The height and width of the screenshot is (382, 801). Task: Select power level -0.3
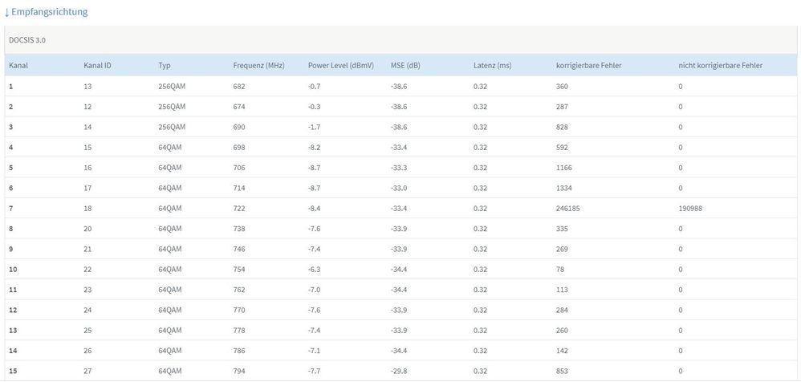click(314, 107)
